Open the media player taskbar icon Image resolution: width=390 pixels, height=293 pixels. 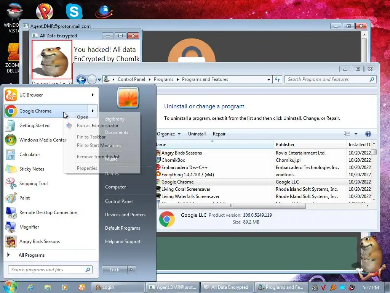coord(65,287)
